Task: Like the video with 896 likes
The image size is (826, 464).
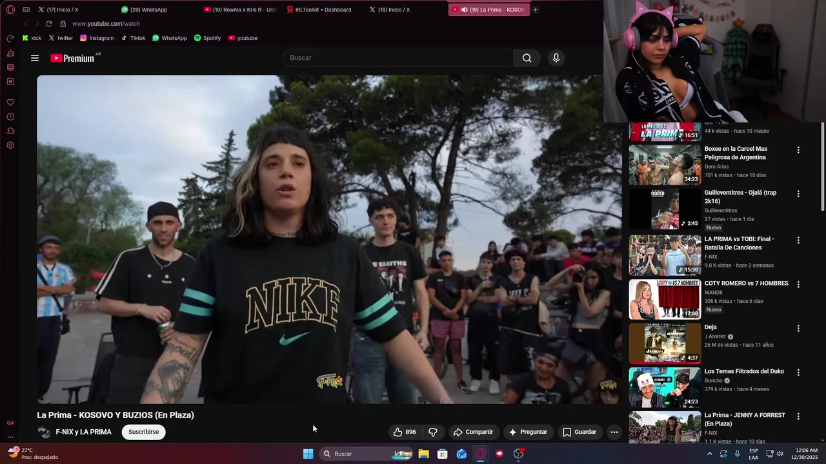Action: 405,432
